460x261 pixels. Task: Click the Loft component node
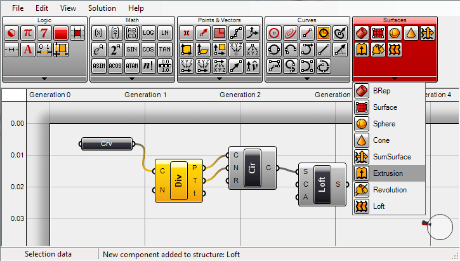pos(321,185)
